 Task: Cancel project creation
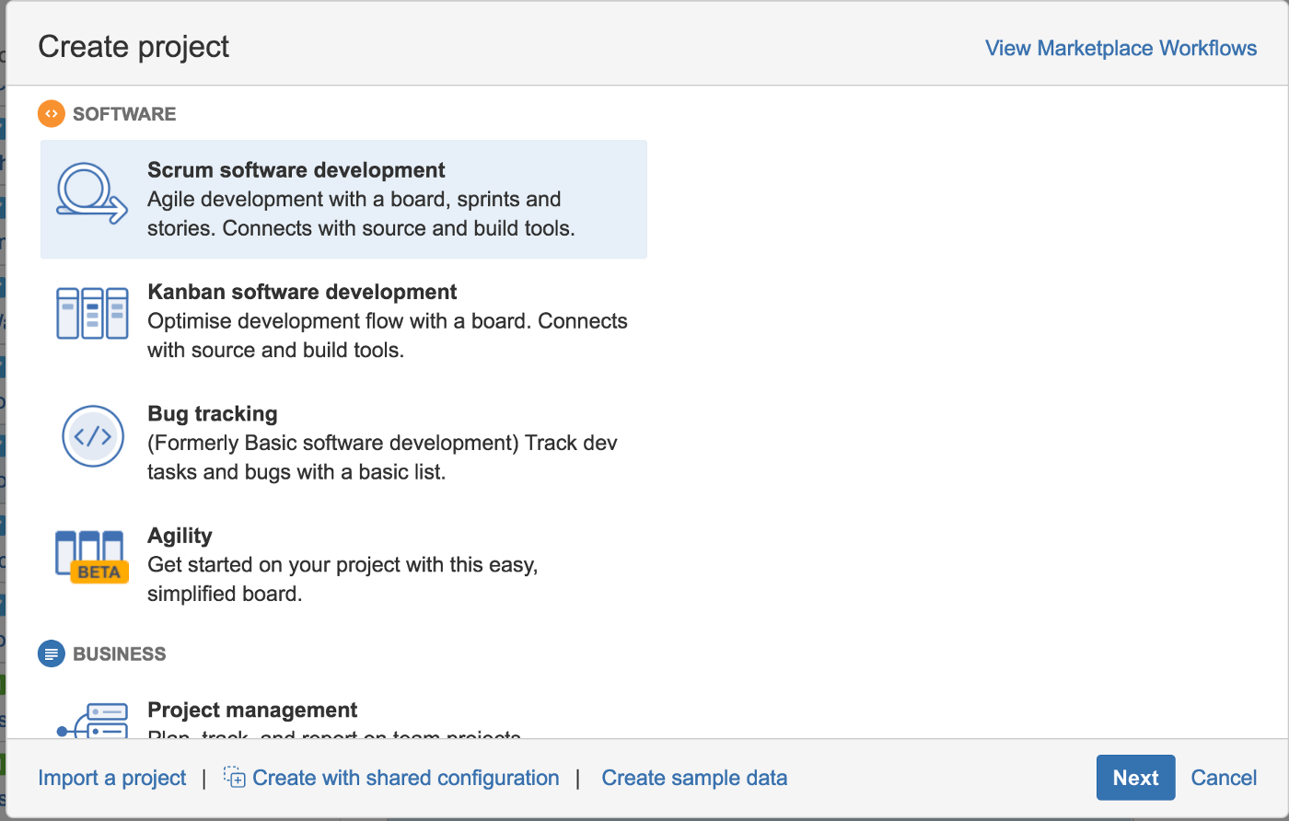click(x=1224, y=778)
